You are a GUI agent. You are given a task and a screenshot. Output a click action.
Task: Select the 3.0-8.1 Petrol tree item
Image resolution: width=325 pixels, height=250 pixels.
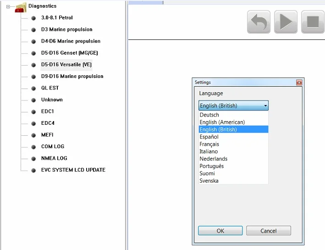[57, 17]
